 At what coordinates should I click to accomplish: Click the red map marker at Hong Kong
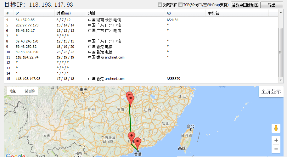pos(138,143)
